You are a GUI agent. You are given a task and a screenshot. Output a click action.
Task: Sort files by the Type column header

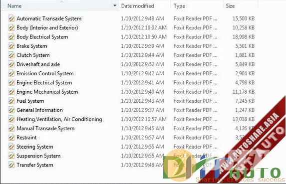179,6
